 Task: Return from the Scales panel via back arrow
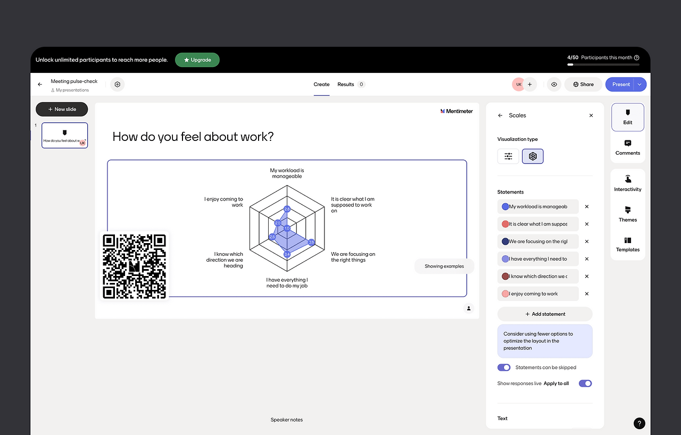pyautogui.click(x=500, y=115)
